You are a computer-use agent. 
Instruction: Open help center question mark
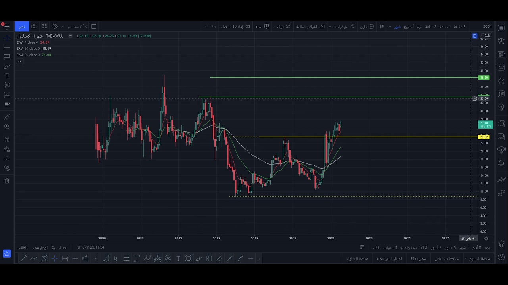502,258
